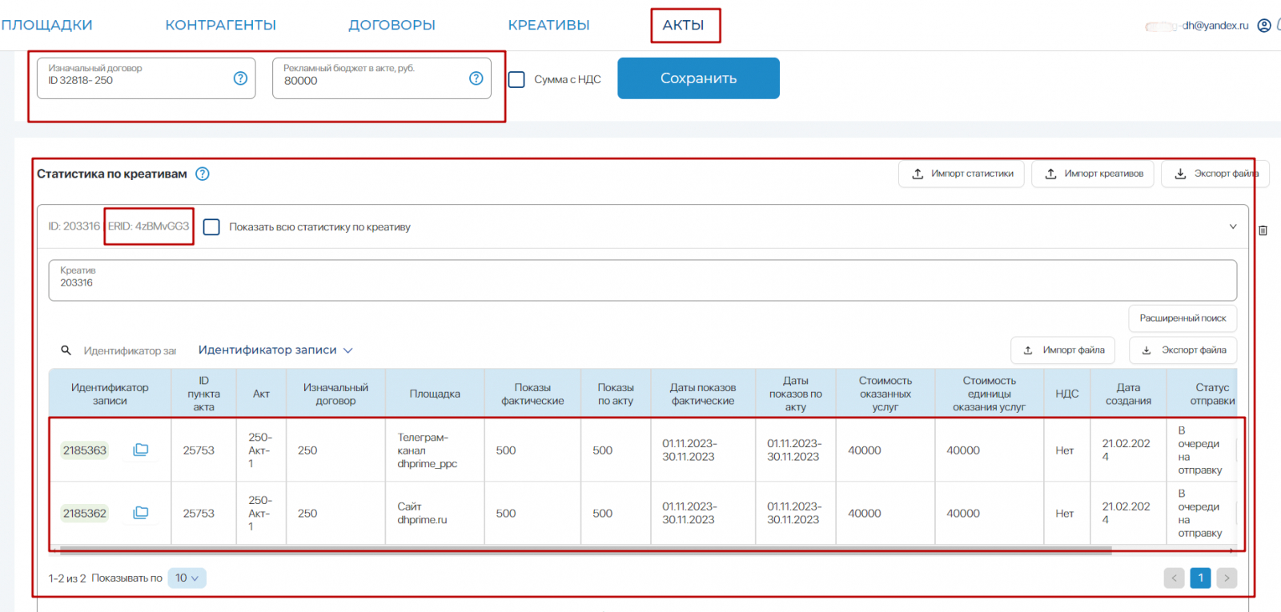Image resolution: width=1281 pixels, height=612 pixels.
Task: Click the search magnifier icon
Action: [x=66, y=350]
